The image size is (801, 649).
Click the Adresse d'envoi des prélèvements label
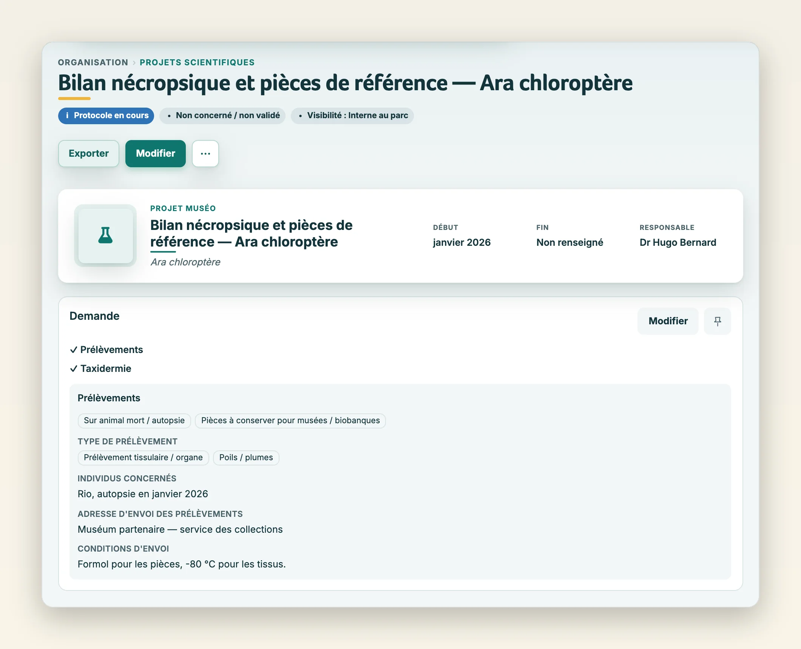click(160, 514)
